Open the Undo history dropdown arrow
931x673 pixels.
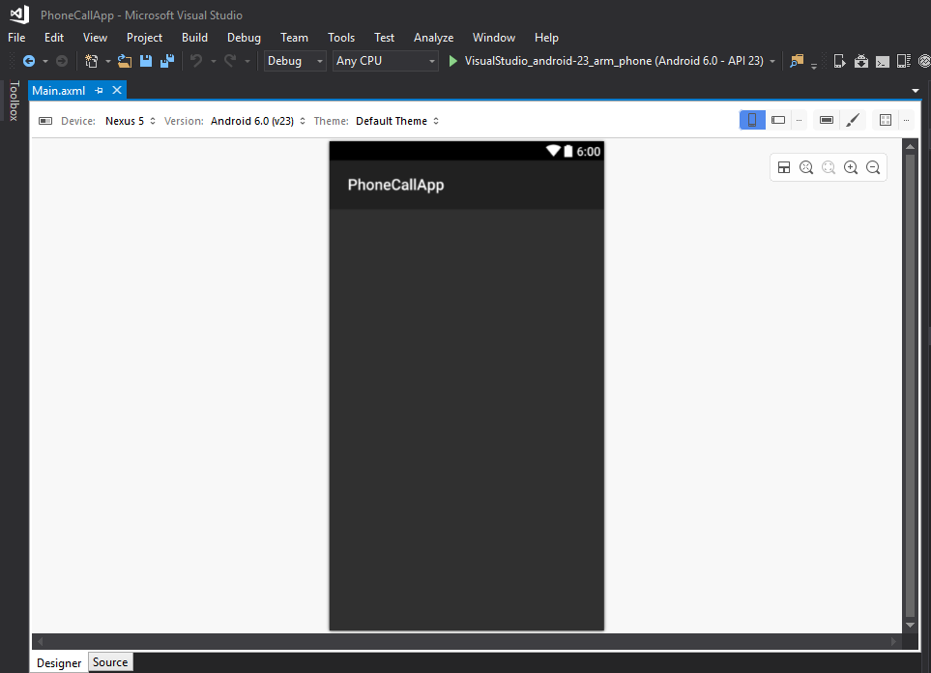click(x=213, y=61)
